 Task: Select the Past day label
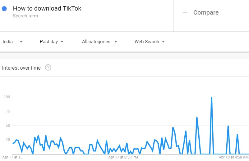pyautogui.click(x=49, y=42)
